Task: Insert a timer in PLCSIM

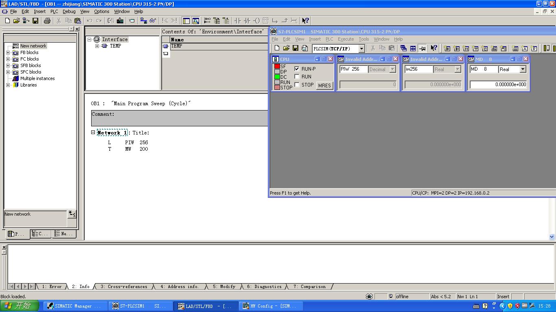Action: point(475,48)
